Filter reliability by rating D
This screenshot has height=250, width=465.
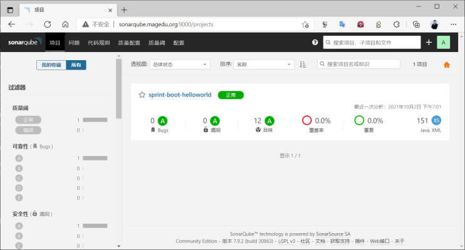point(19,188)
